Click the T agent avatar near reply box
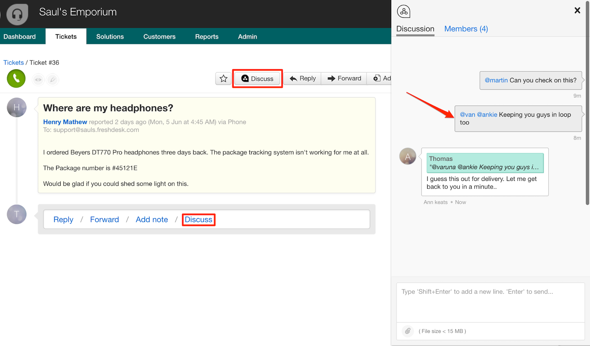Screen dimensions: 590x346 pyautogui.click(x=17, y=214)
